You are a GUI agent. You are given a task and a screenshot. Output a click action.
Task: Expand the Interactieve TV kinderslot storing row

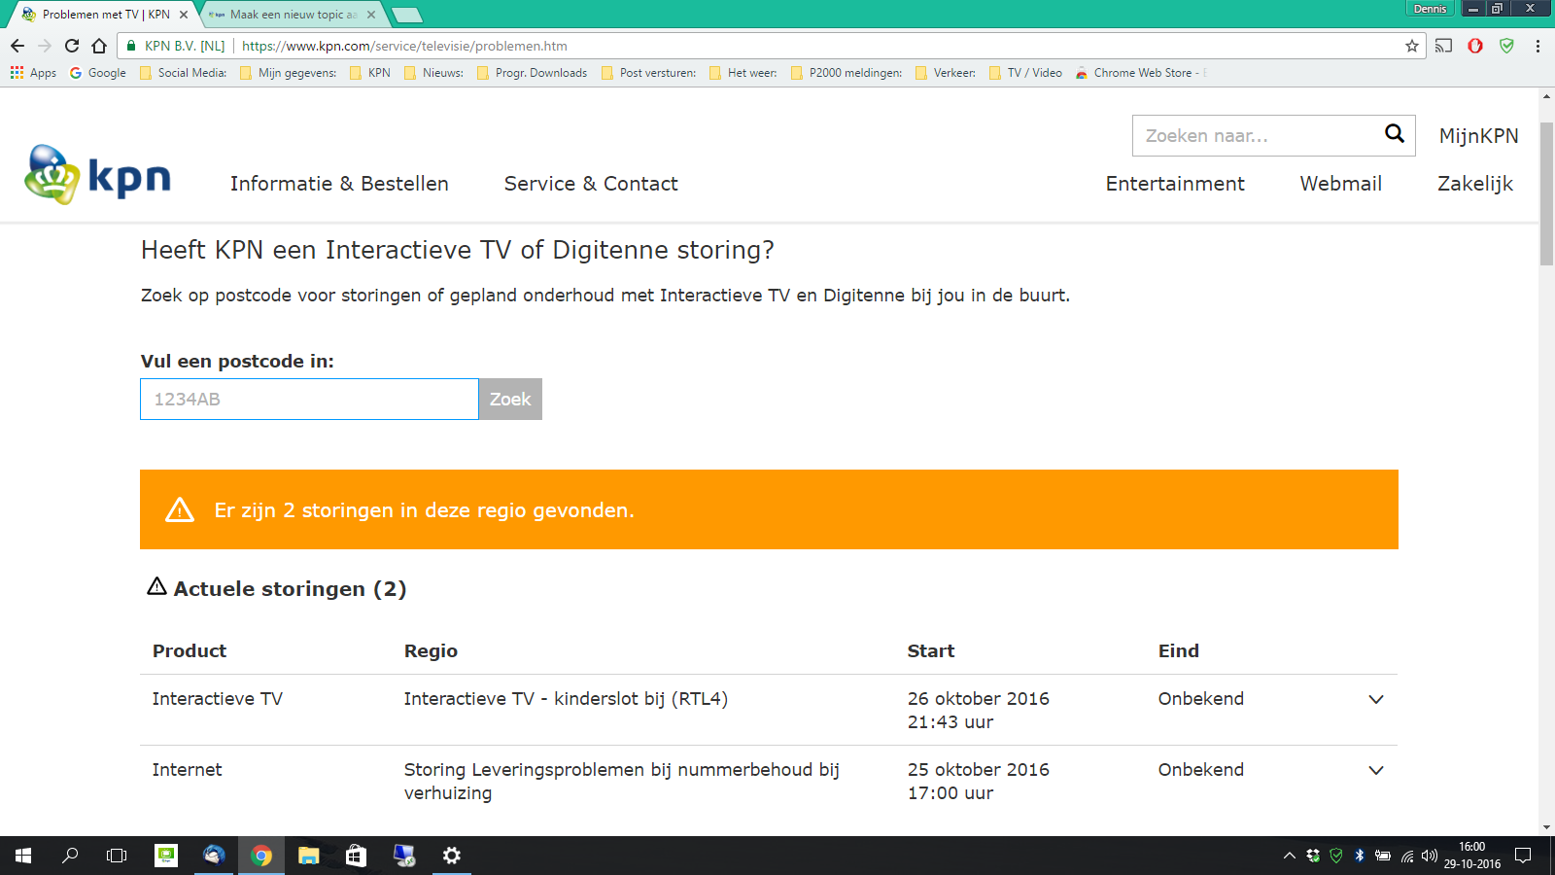(1376, 699)
